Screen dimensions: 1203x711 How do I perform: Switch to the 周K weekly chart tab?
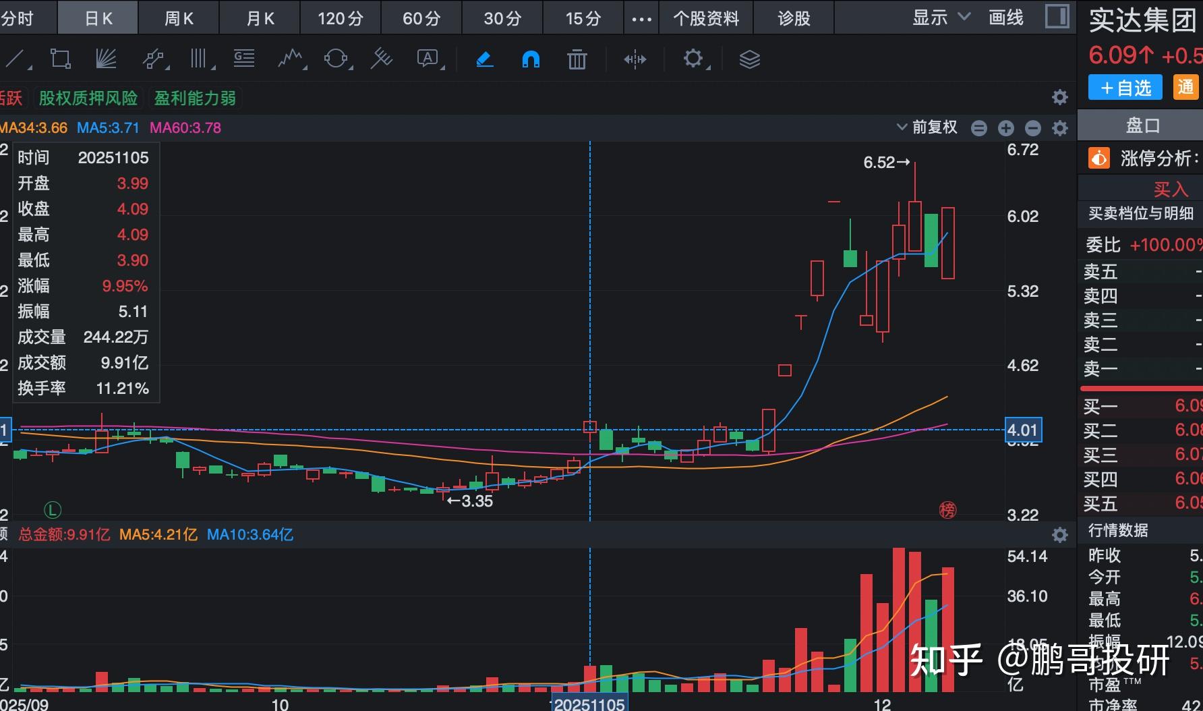pos(179,18)
